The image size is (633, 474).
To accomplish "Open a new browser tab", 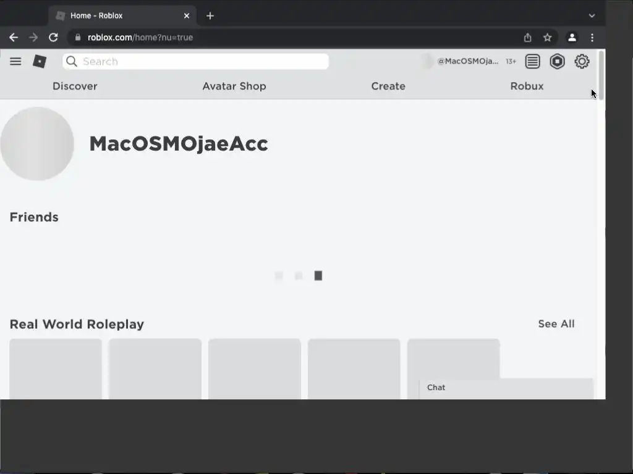I will pyautogui.click(x=210, y=15).
